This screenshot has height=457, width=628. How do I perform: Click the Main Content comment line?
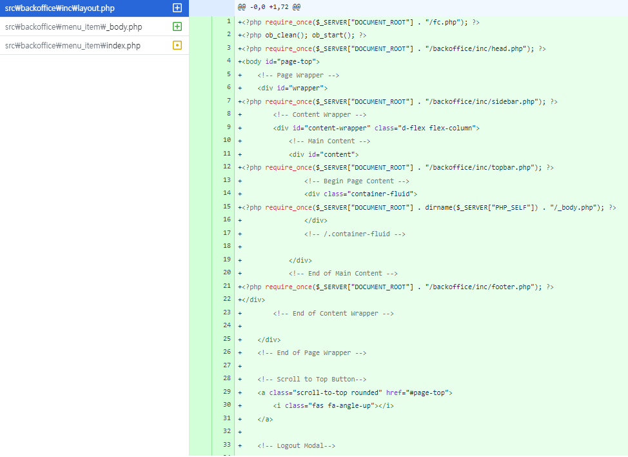coord(329,141)
